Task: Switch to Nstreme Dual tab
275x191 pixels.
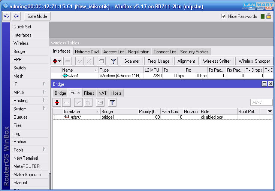Action: [87, 52]
